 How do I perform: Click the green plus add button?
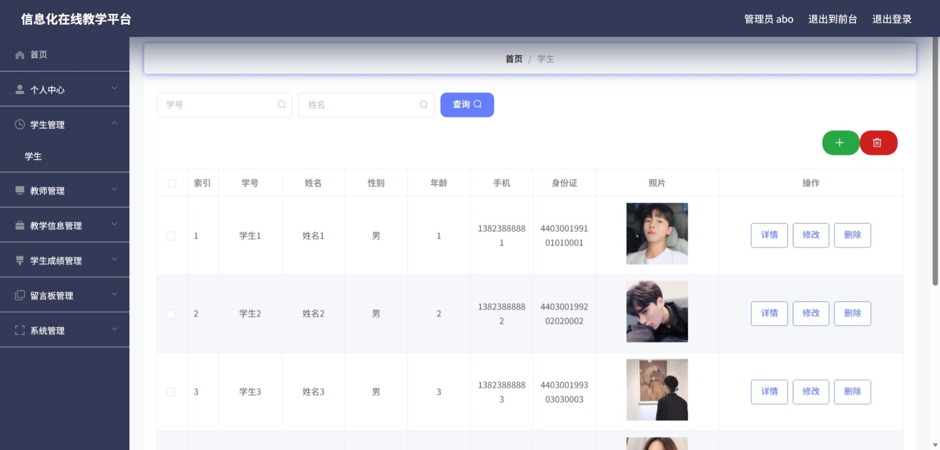[x=840, y=143]
